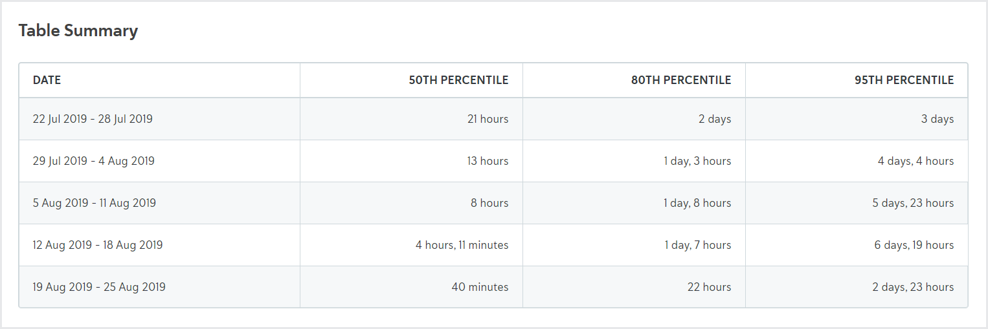Select the 22 Jul 2019 - 28 Jul 2019 row
The image size is (988, 329).
(x=93, y=119)
